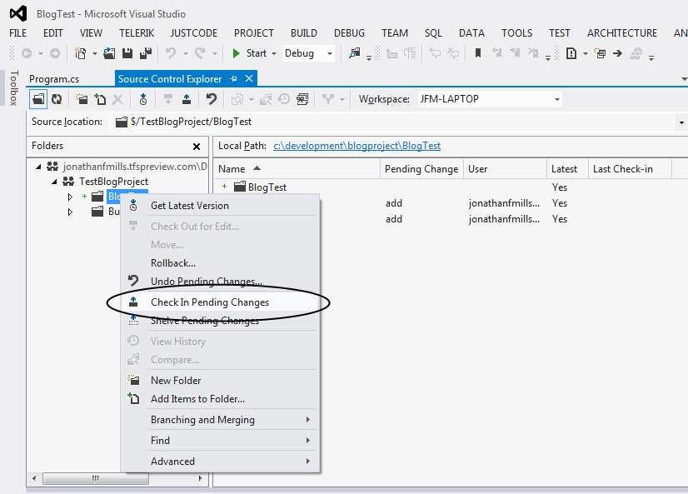
Task: Pin the Source Control Explorer tab
Action: (x=234, y=78)
